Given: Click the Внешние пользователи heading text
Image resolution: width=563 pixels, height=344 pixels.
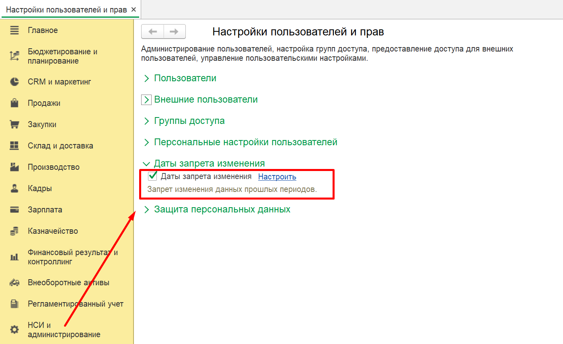Looking at the screenshot, I should (x=206, y=99).
